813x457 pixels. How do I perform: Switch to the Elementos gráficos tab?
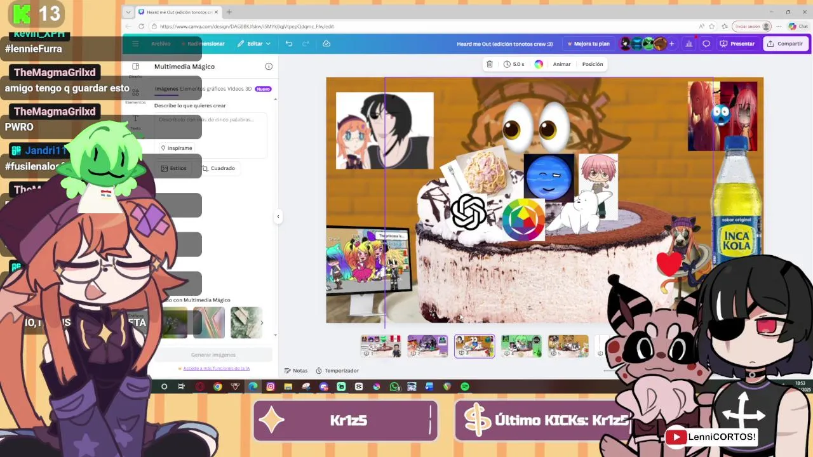point(203,89)
